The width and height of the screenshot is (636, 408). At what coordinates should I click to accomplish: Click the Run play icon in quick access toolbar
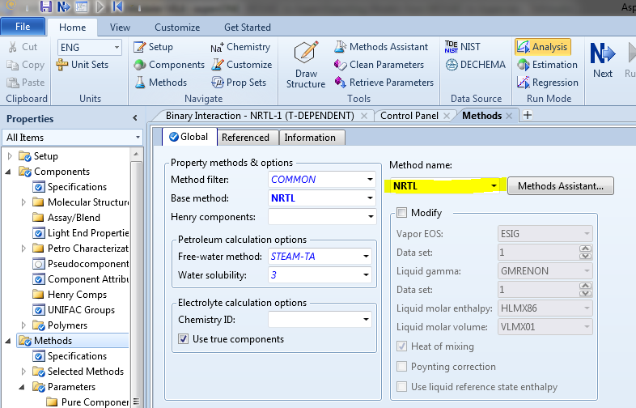(100, 6)
